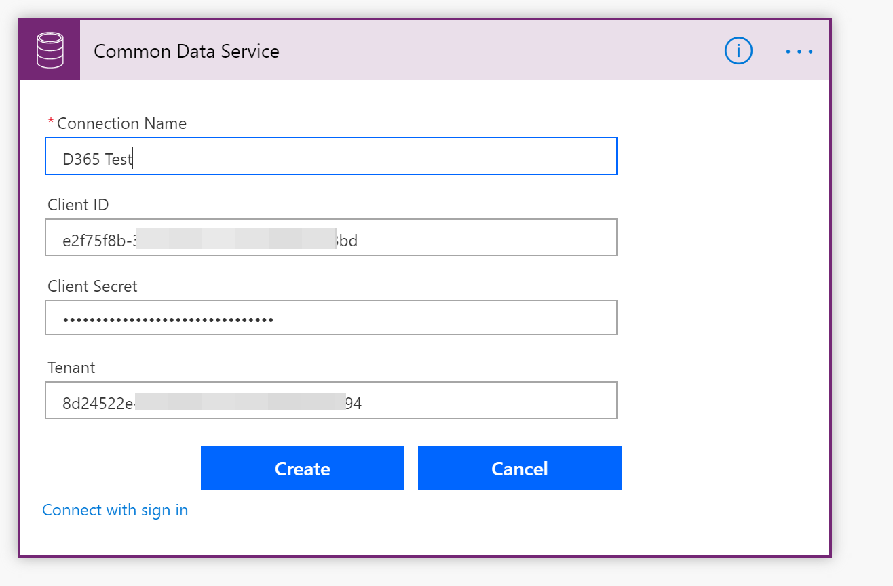Click the Common Data Service database icon
The width and height of the screenshot is (893, 586).
tap(50, 50)
